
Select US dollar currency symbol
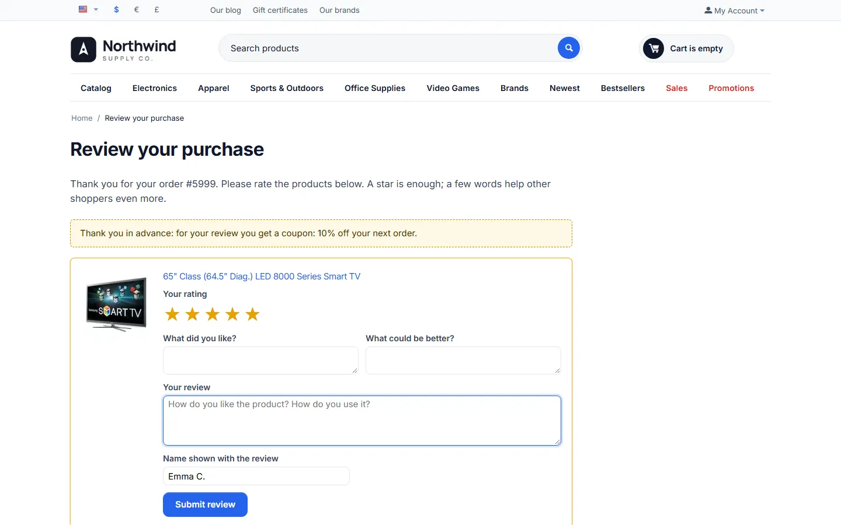117,10
